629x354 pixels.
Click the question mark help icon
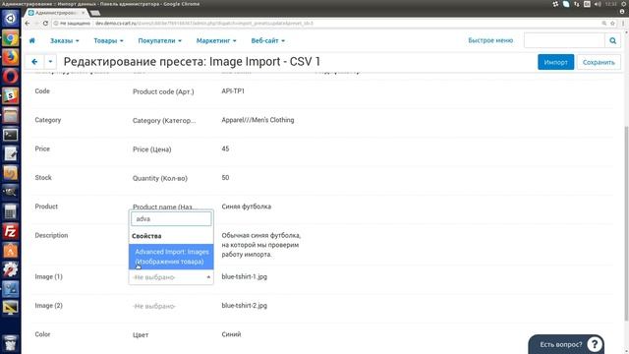click(x=595, y=344)
